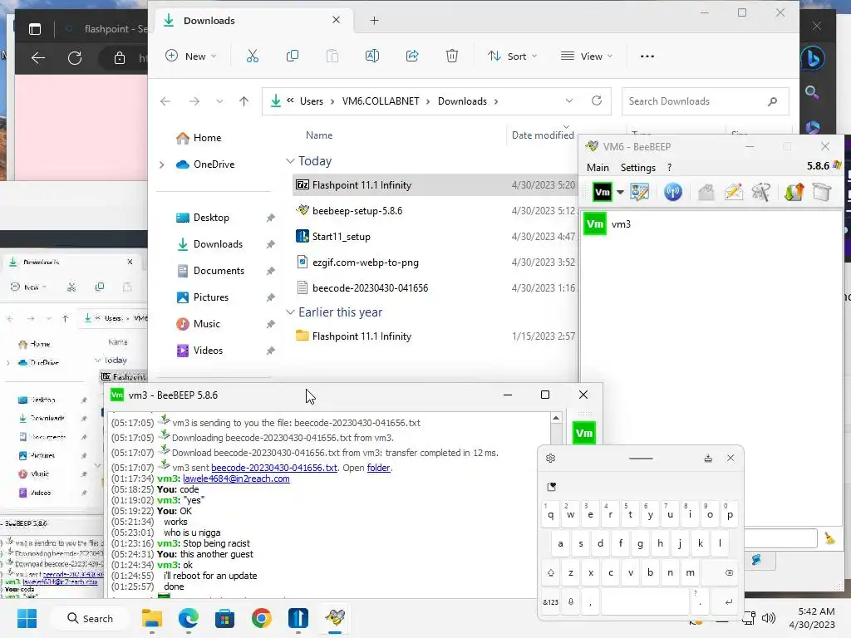
Task: Open the BeeBEEP Settings menu
Action: tap(637, 168)
